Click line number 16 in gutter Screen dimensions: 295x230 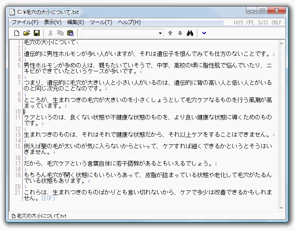[18, 157]
